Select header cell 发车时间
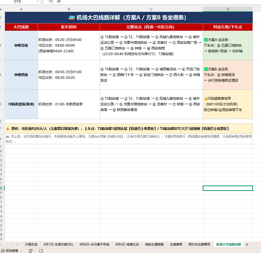261x253 pixels. [69, 27]
